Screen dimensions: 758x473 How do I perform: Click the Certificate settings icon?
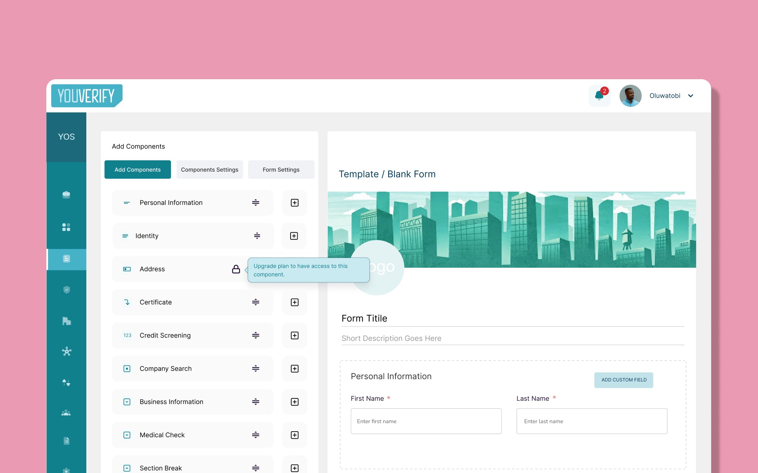pos(256,301)
